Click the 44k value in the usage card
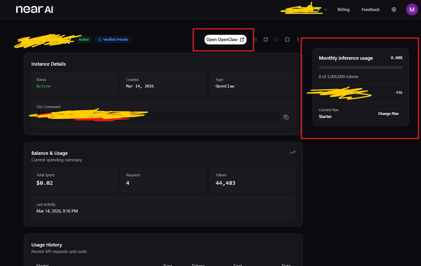This screenshot has height=266, width=421. [x=399, y=92]
